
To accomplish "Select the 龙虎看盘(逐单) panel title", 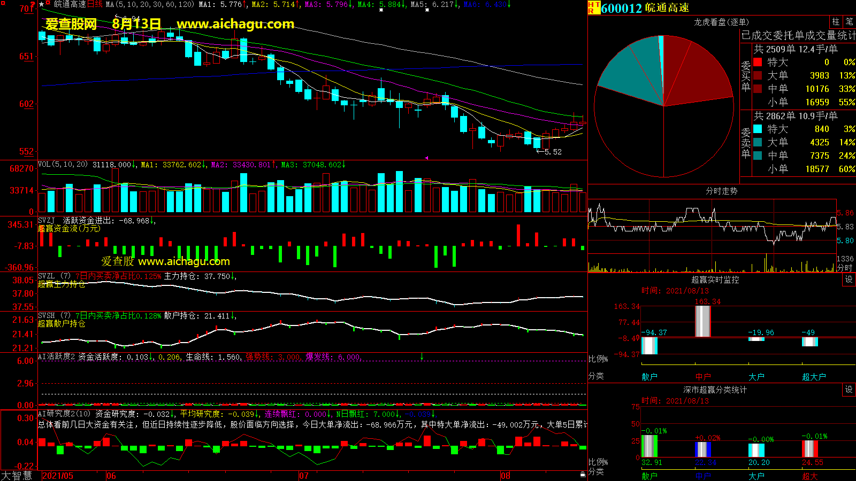I will coord(721,22).
